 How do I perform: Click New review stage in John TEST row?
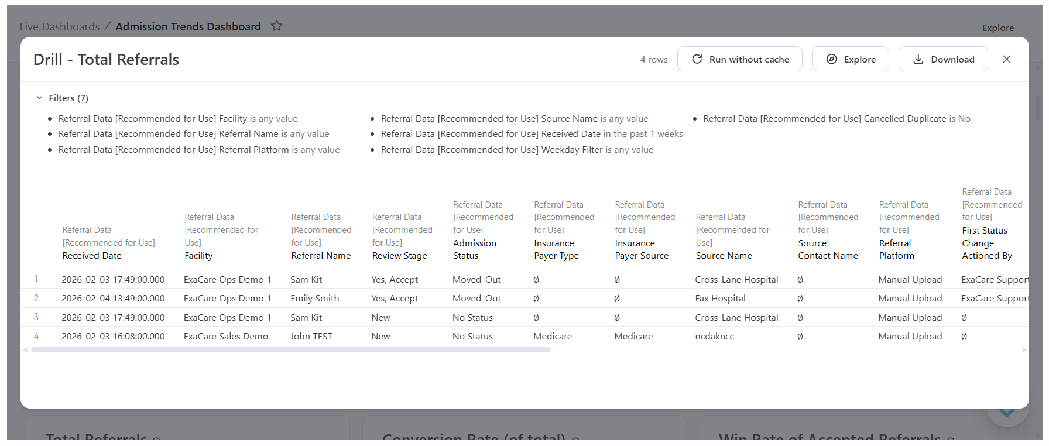click(x=380, y=337)
